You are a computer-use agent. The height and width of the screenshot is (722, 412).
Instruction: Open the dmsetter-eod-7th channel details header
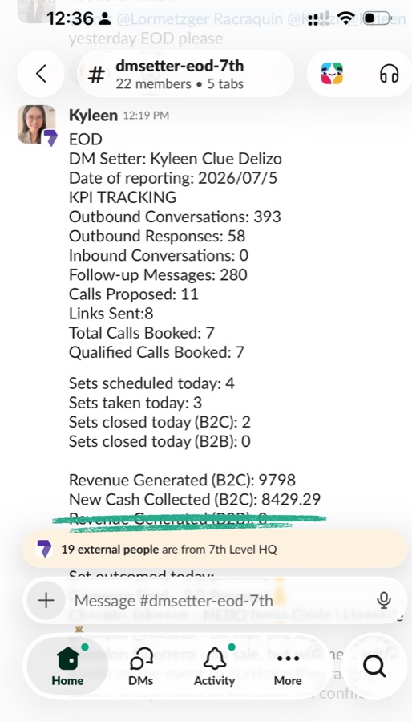[x=186, y=74]
